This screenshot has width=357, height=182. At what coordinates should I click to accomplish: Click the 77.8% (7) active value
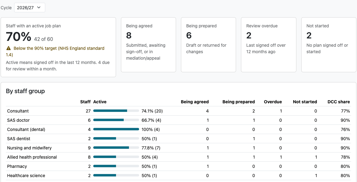(151, 148)
